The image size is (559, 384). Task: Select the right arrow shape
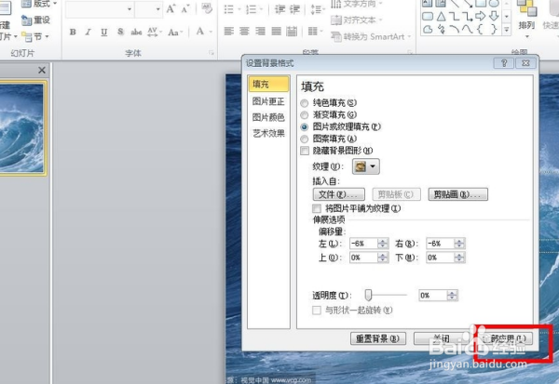coord(480,16)
